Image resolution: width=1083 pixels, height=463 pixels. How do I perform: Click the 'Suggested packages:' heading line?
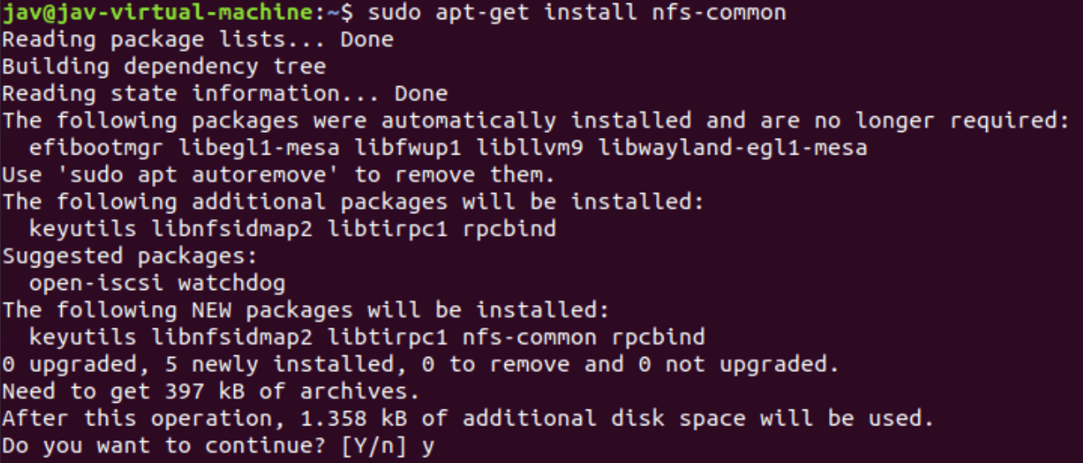coord(130,257)
